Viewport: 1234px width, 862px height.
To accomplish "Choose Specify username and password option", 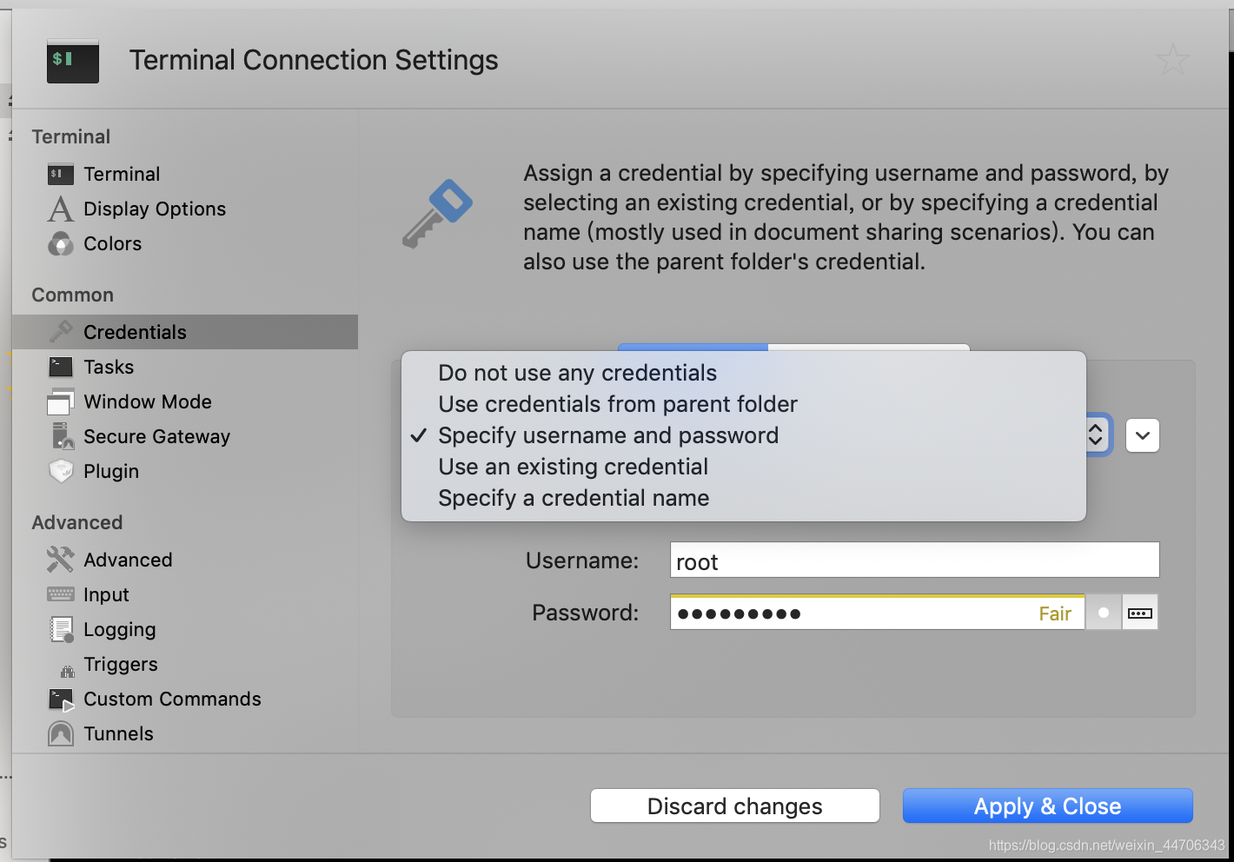I will pos(744,435).
